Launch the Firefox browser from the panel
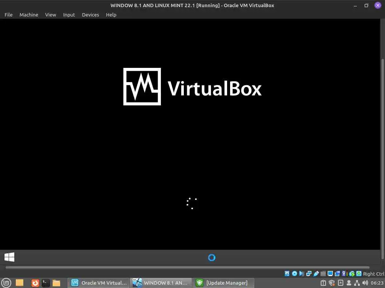 click(35, 283)
